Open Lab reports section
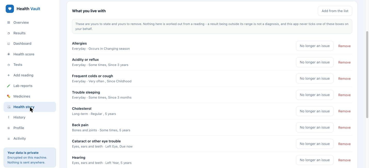This screenshot has height=168, width=369. pos(30,86)
